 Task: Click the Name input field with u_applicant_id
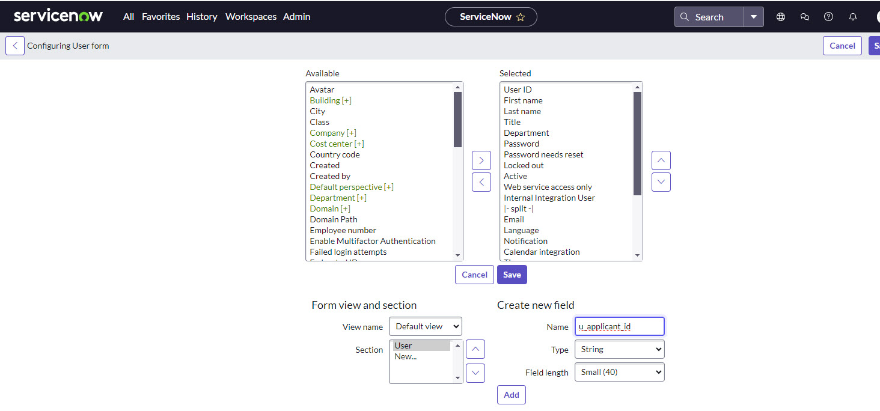[x=620, y=326]
